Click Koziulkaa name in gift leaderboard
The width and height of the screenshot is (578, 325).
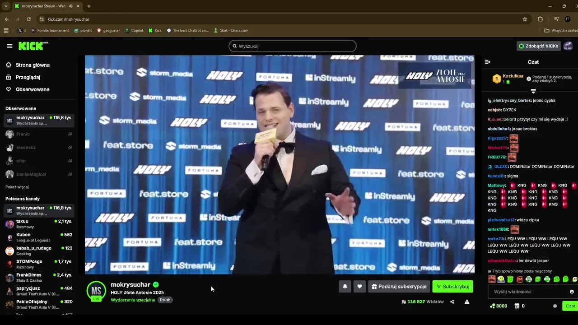(x=513, y=76)
